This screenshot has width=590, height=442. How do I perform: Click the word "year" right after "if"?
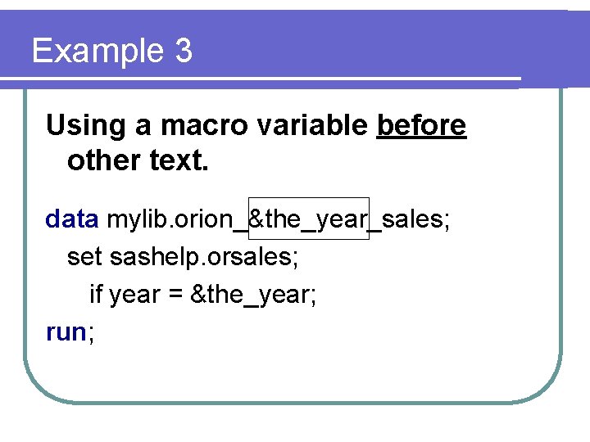pos(134,295)
